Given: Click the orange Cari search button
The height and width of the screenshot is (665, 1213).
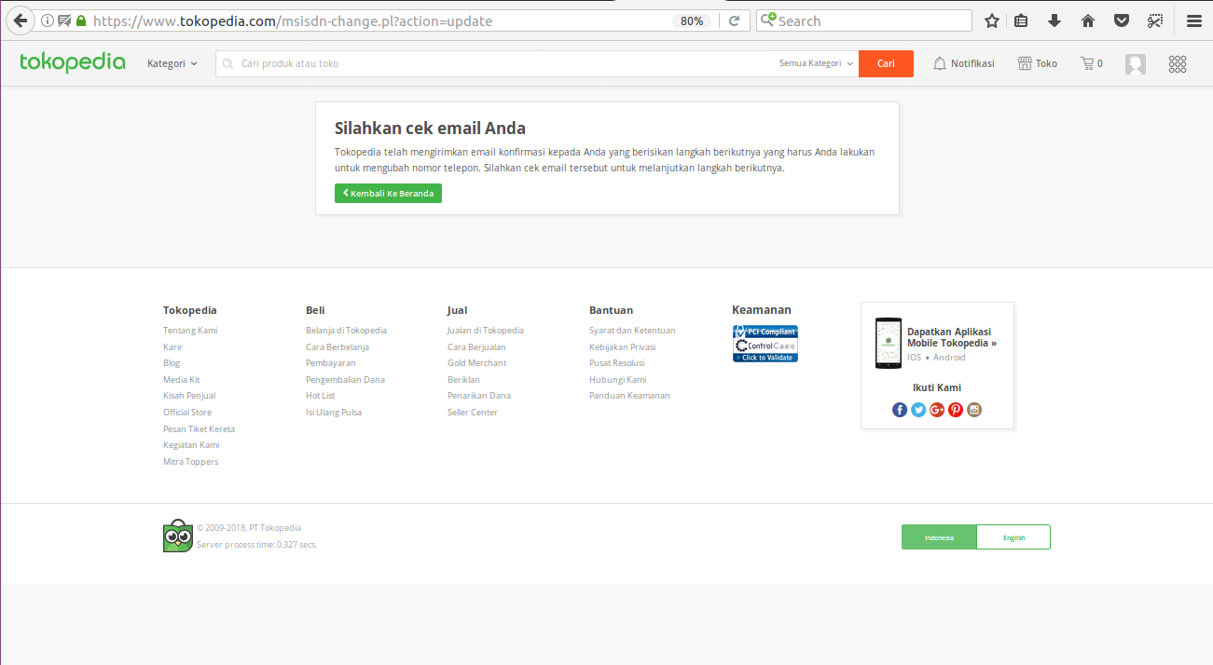Looking at the screenshot, I should (x=886, y=63).
